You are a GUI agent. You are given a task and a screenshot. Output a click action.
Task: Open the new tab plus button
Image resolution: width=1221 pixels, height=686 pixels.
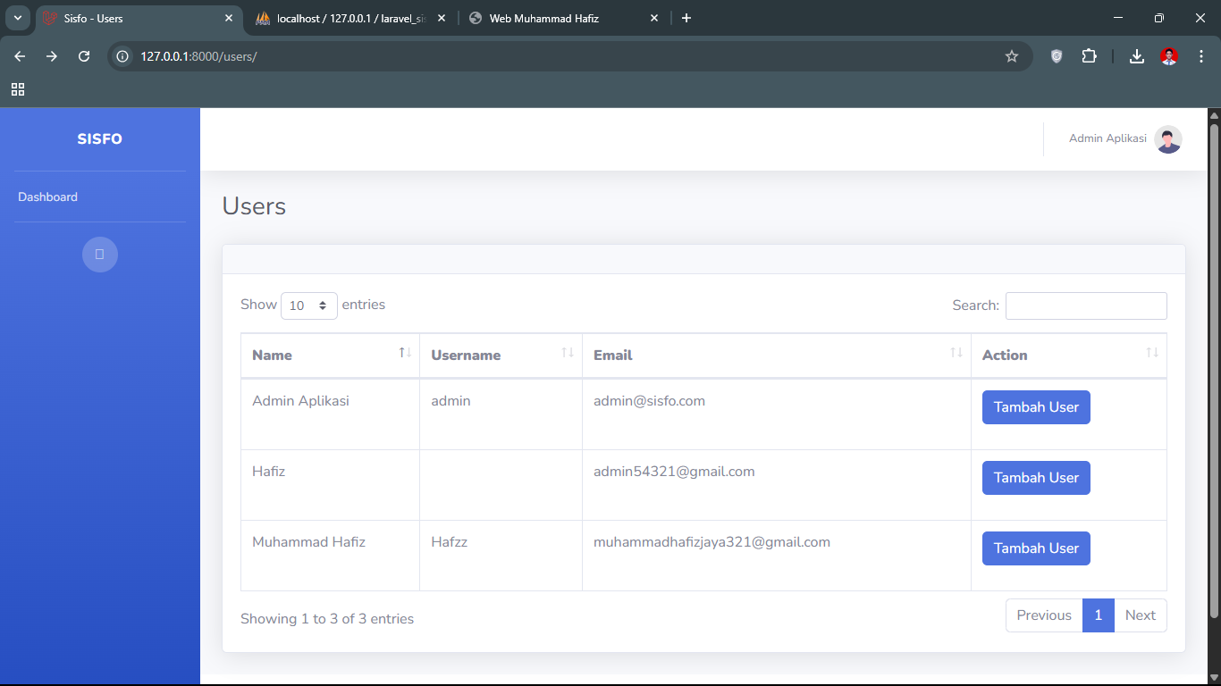pyautogui.click(x=686, y=18)
